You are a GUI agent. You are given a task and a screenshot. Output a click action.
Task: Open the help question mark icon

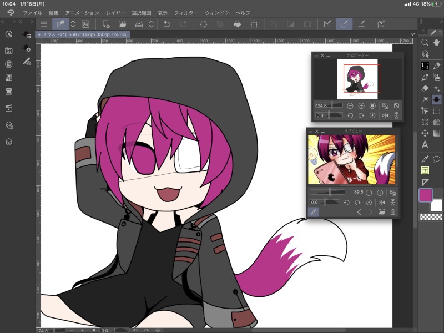tap(381, 24)
